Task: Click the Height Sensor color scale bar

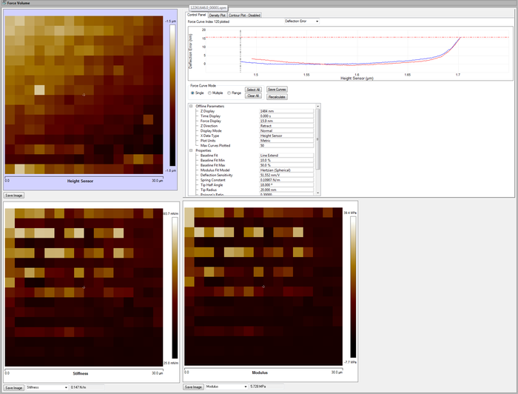Action: 172,96
